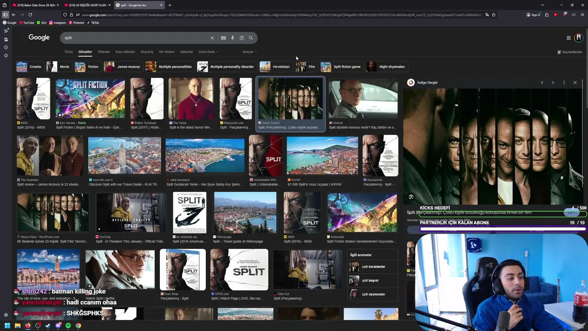Show next image in preview panel
The width and height of the screenshot is (588, 331).
(x=553, y=83)
